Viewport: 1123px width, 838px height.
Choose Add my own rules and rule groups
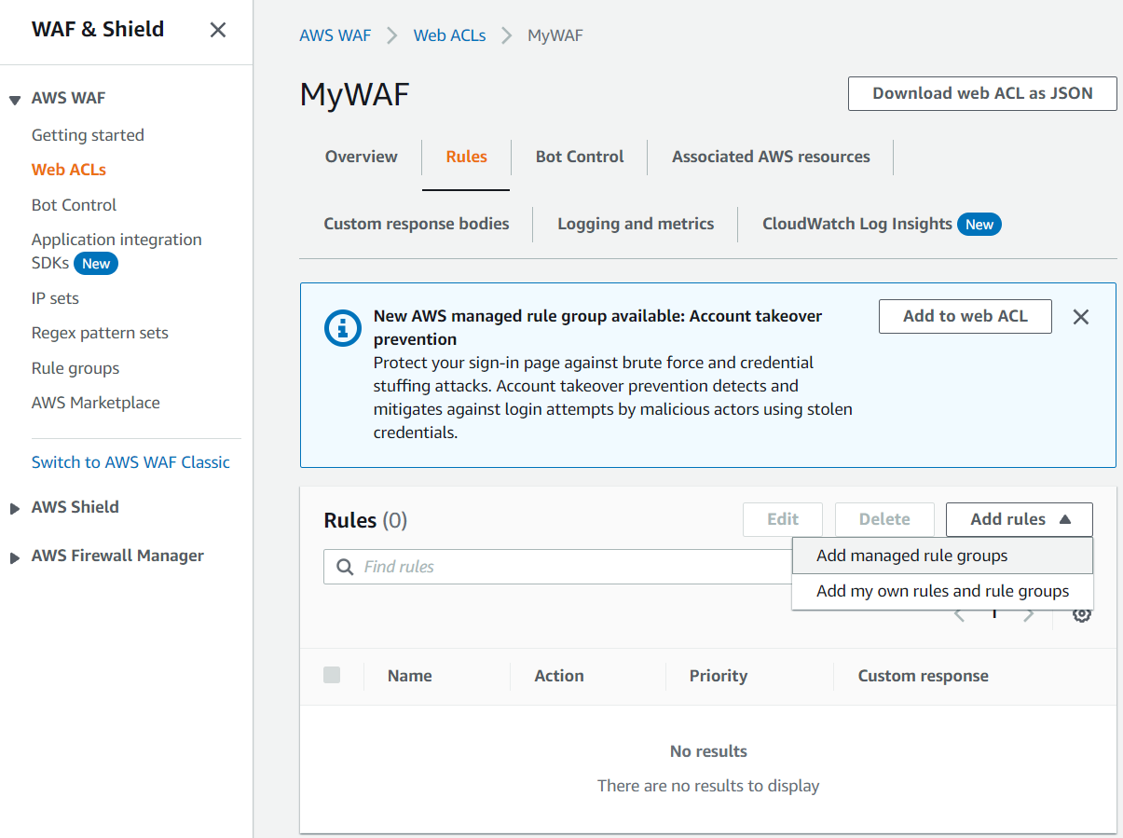(x=942, y=591)
